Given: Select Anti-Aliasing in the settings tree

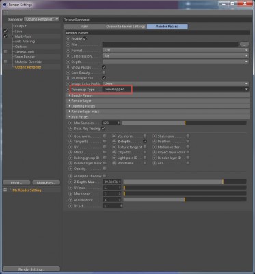Looking at the screenshot, I should point(25,42).
